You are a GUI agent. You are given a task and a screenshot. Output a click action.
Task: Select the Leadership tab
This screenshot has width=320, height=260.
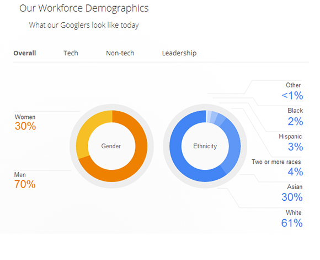[x=179, y=53]
